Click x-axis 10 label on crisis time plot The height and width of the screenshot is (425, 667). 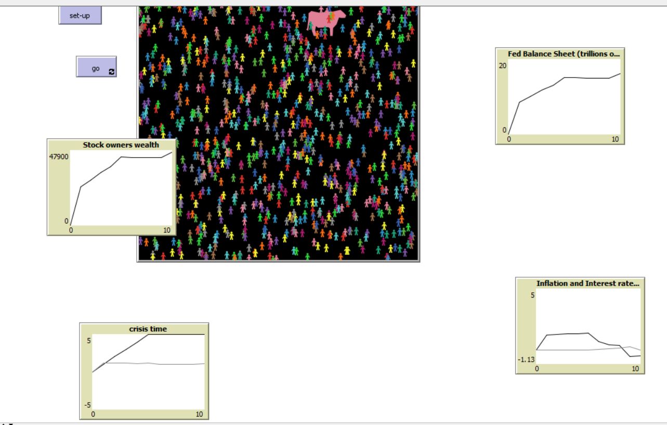click(199, 414)
